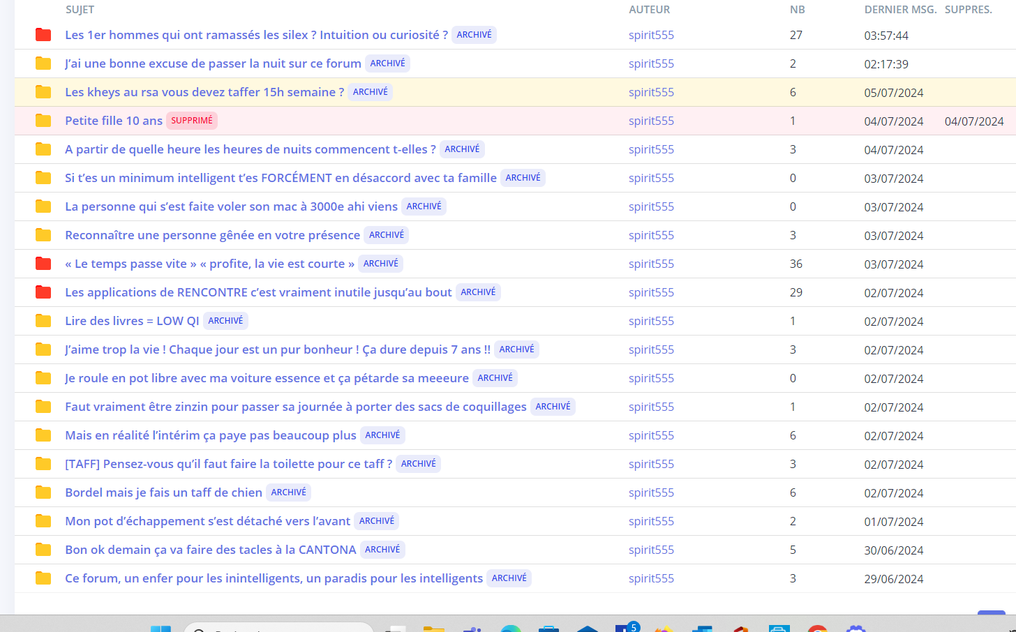The image size is (1016, 632).
Task: Open spirit555 author link on 'Lire des livres' row
Action: click(x=651, y=321)
